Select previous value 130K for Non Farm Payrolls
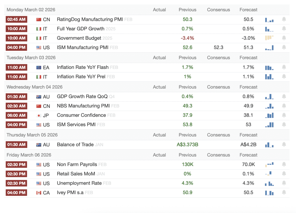 click(187, 164)
